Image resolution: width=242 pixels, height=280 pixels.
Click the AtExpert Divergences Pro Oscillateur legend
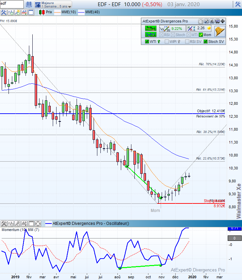[x=87, y=224]
